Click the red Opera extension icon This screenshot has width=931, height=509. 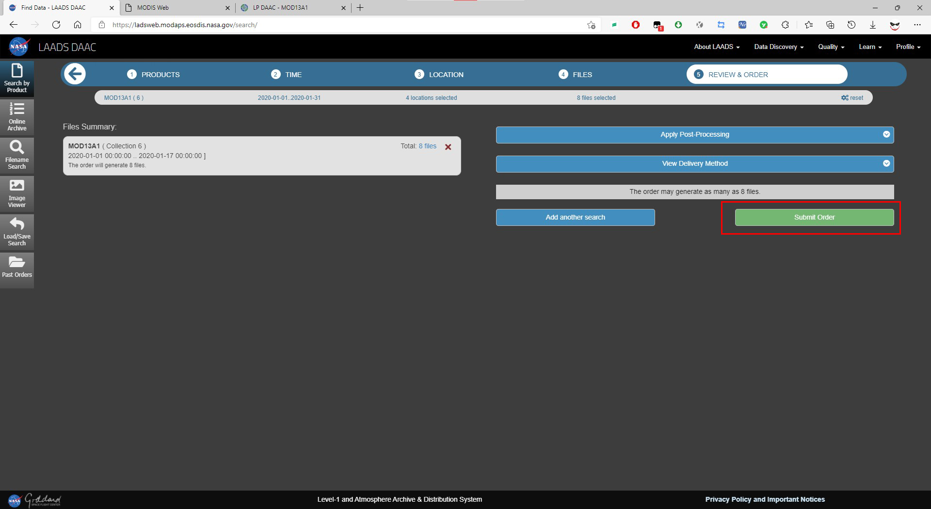(636, 25)
